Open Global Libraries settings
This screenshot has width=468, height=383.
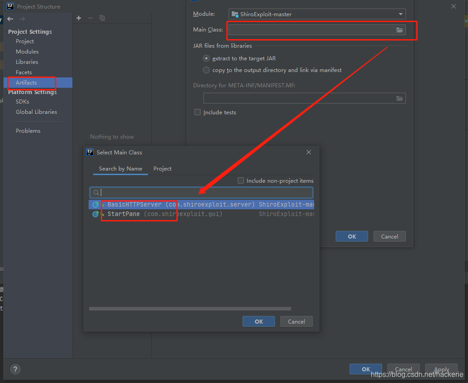(36, 112)
